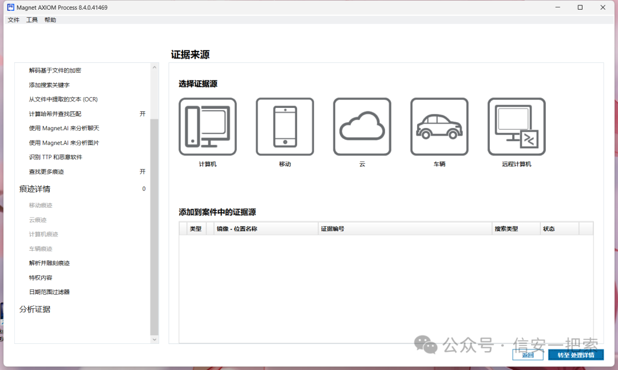
Task: Minimize the Magnet AXIOM Process window
Action: 558,7
